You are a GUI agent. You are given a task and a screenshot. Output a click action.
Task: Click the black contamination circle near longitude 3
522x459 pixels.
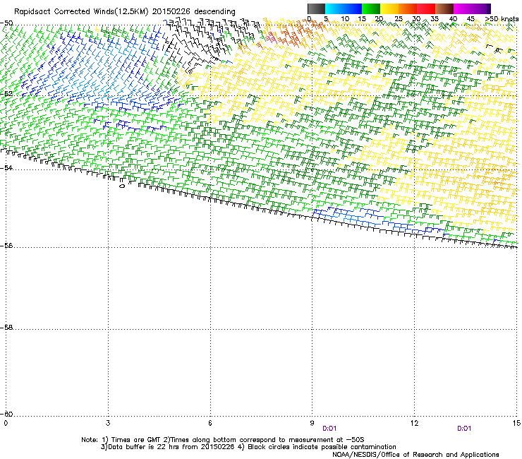coord(122,186)
